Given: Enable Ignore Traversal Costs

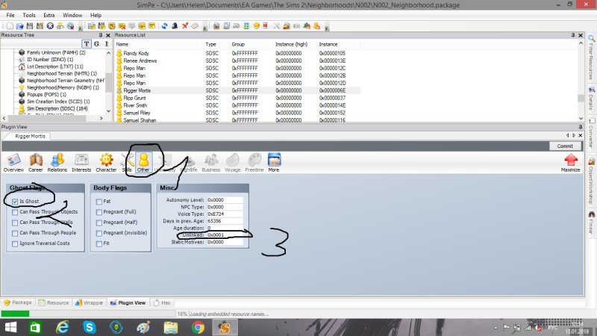Looking at the screenshot, I should point(15,243).
